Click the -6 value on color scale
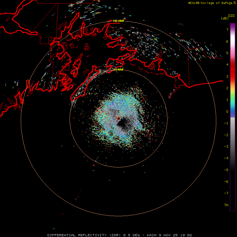The height and width of the screenshot is (237, 237). (226, 182)
